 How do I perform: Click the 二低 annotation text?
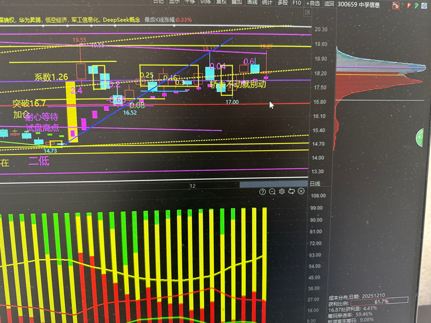click(39, 161)
